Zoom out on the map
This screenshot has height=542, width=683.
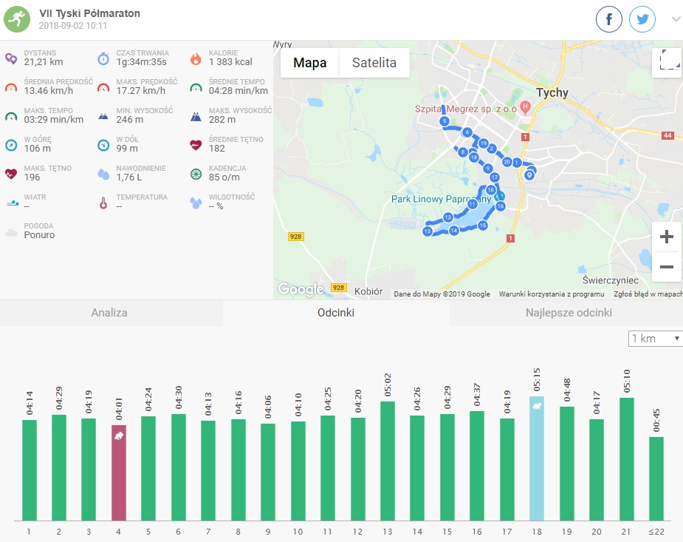coord(667,266)
